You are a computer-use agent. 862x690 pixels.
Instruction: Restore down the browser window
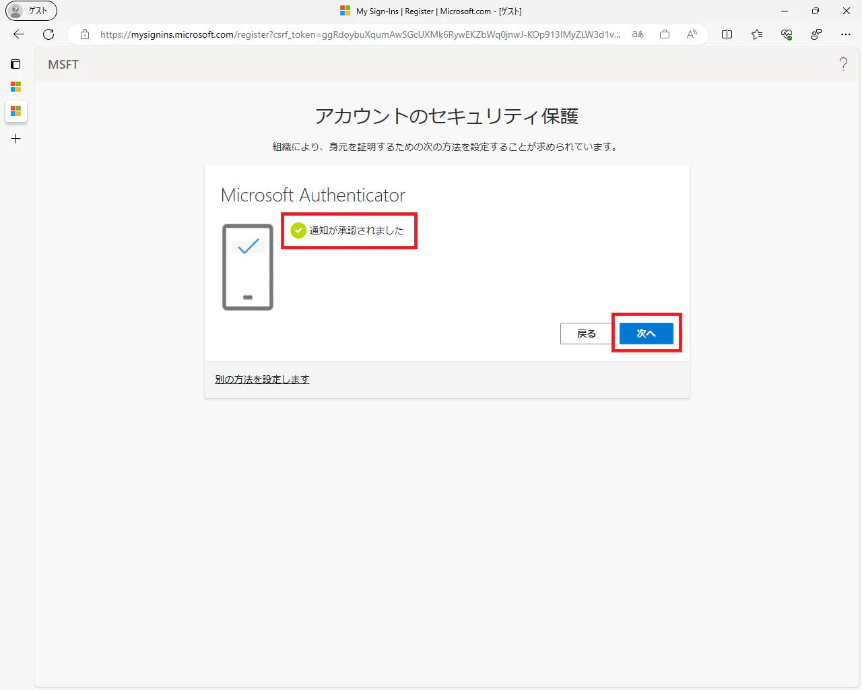(x=816, y=11)
